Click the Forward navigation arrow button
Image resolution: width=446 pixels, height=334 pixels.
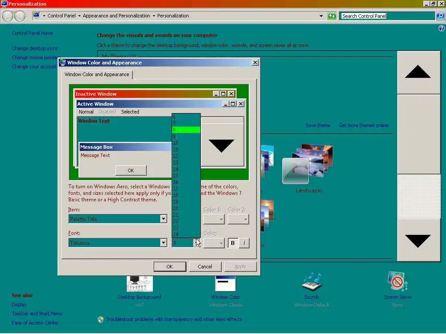point(20,16)
